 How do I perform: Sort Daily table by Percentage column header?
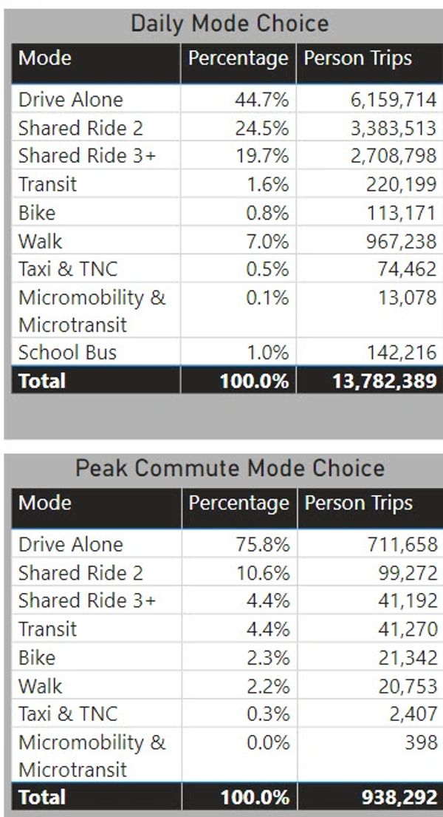[x=238, y=58]
